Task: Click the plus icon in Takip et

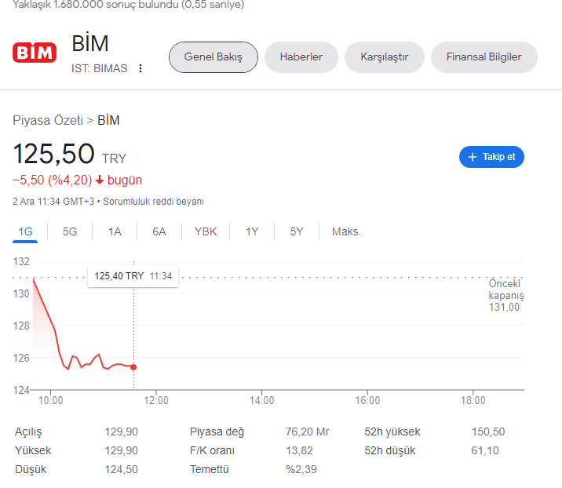Action: (x=473, y=157)
